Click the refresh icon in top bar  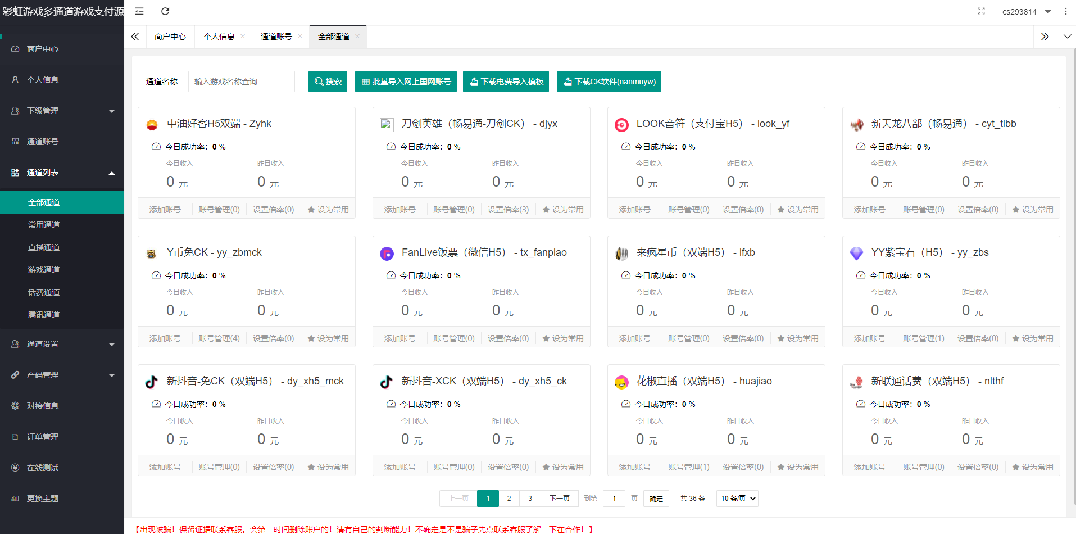[x=165, y=11]
